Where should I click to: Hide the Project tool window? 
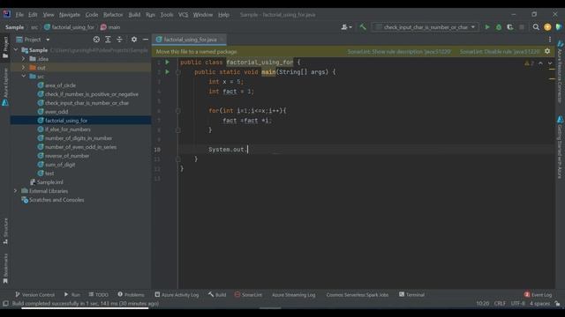pos(145,40)
